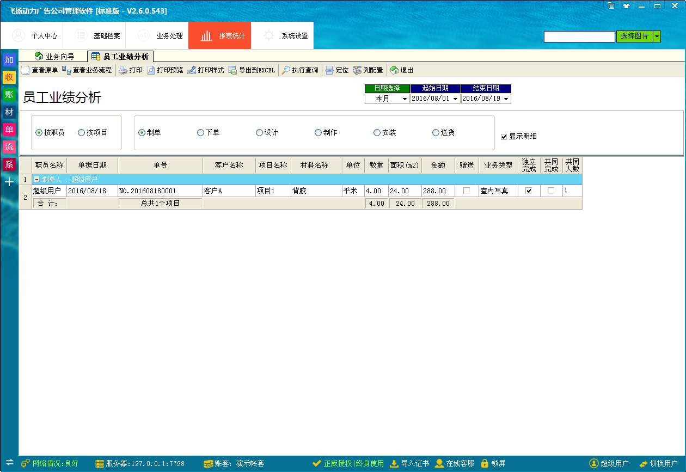This screenshot has height=472, width=686.
Task: Open 列配置 column configuration
Action: 357,70
